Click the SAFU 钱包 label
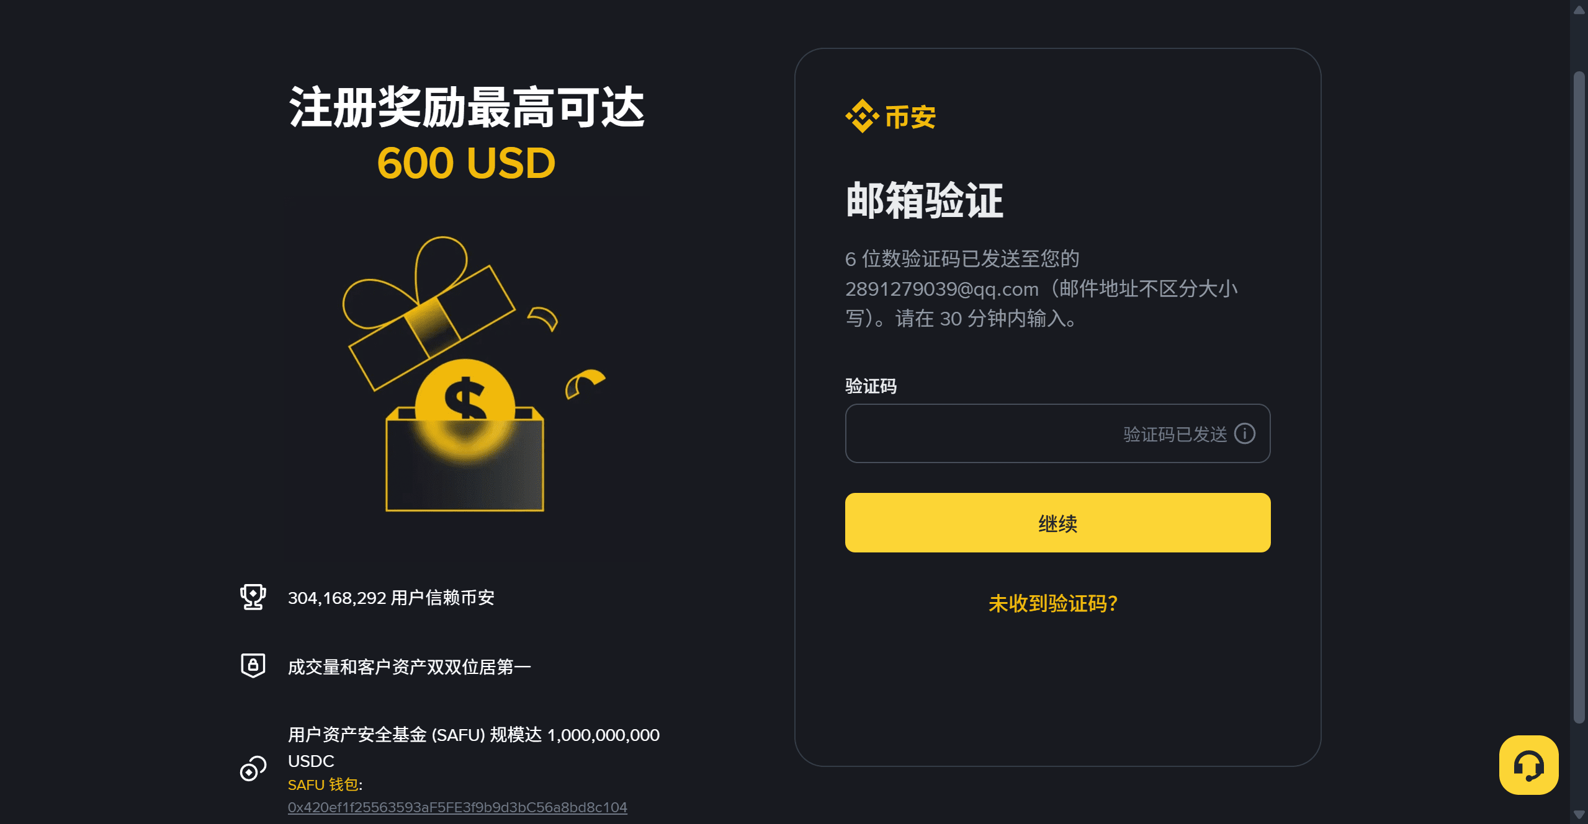This screenshot has height=824, width=1588. (323, 785)
